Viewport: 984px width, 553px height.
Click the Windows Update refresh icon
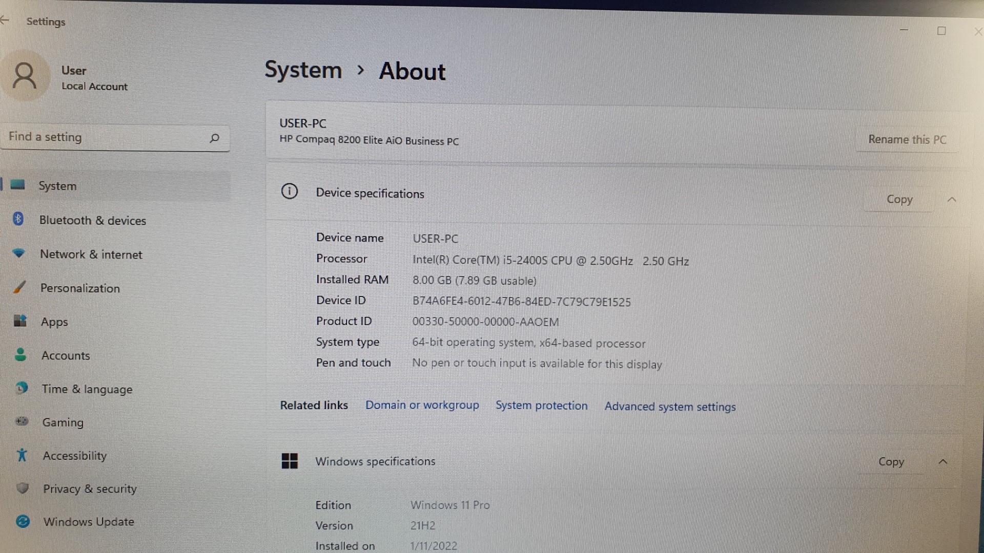pos(23,521)
